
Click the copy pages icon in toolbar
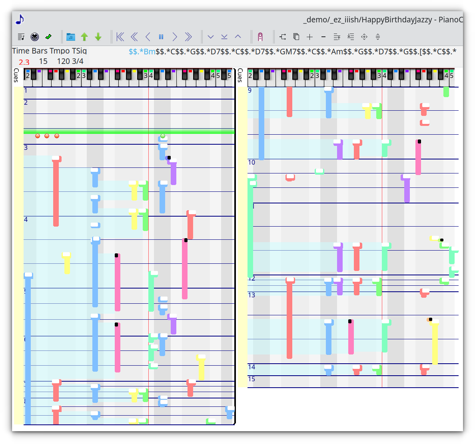pos(296,37)
